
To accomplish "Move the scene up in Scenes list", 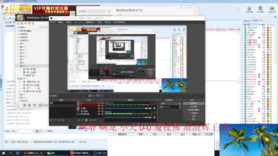I will (x=59, y=120).
